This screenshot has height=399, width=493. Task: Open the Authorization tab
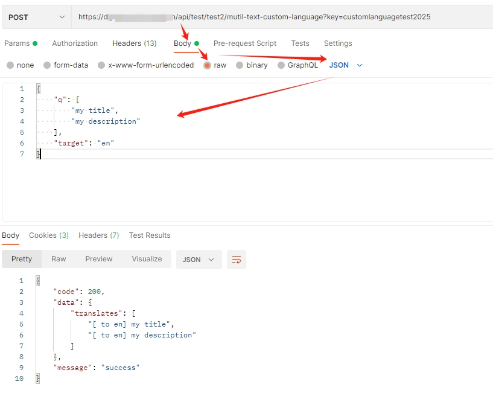pyautogui.click(x=75, y=43)
